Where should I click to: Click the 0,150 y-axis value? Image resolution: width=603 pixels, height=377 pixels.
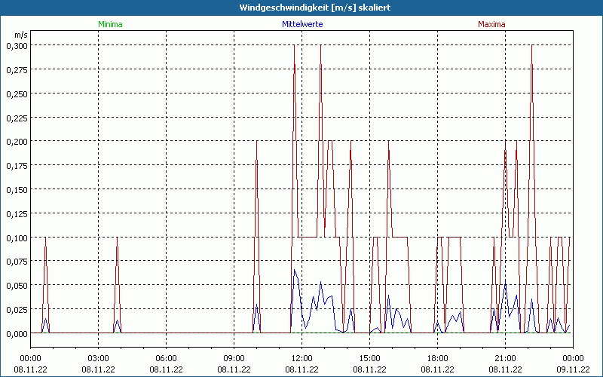(x=17, y=190)
